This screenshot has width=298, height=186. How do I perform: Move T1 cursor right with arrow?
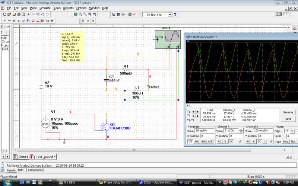click(x=197, y=111)
